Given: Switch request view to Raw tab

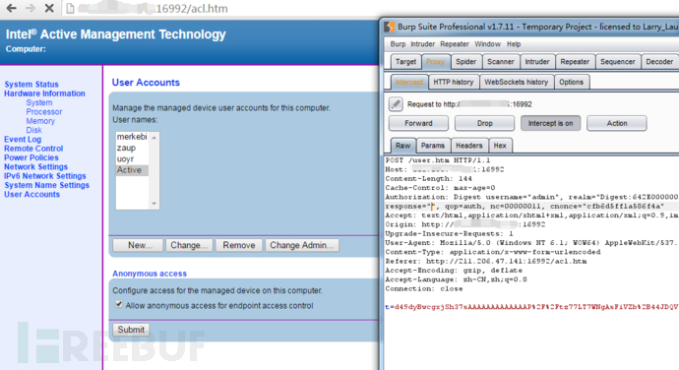Looking at the screenshot, I should tap(402, 146).
